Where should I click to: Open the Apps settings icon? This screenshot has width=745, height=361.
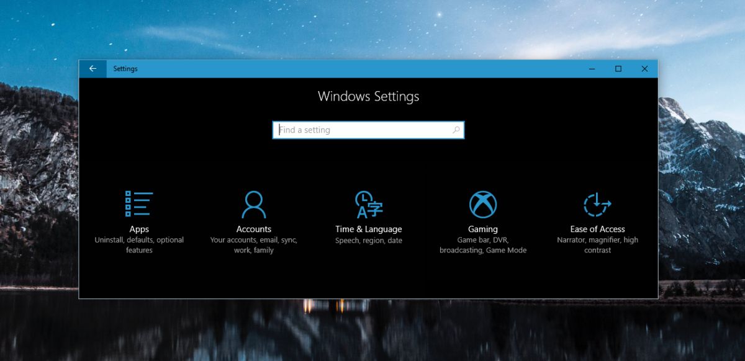[139, 203]
